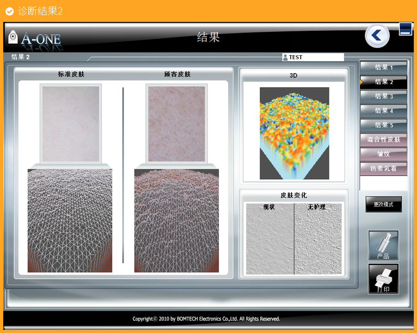Click the 打印 printer icon
Screen dimensions: 417x333
(384, 279)
